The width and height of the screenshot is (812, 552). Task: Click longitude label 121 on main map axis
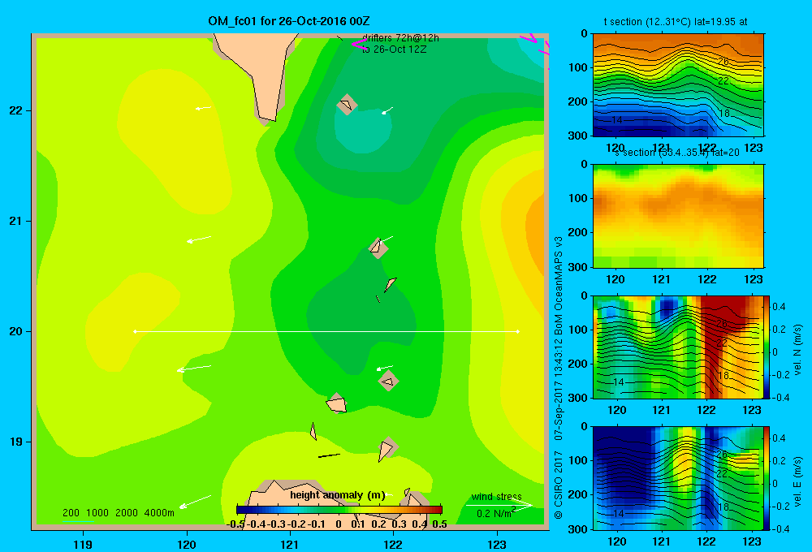(290, 544)
